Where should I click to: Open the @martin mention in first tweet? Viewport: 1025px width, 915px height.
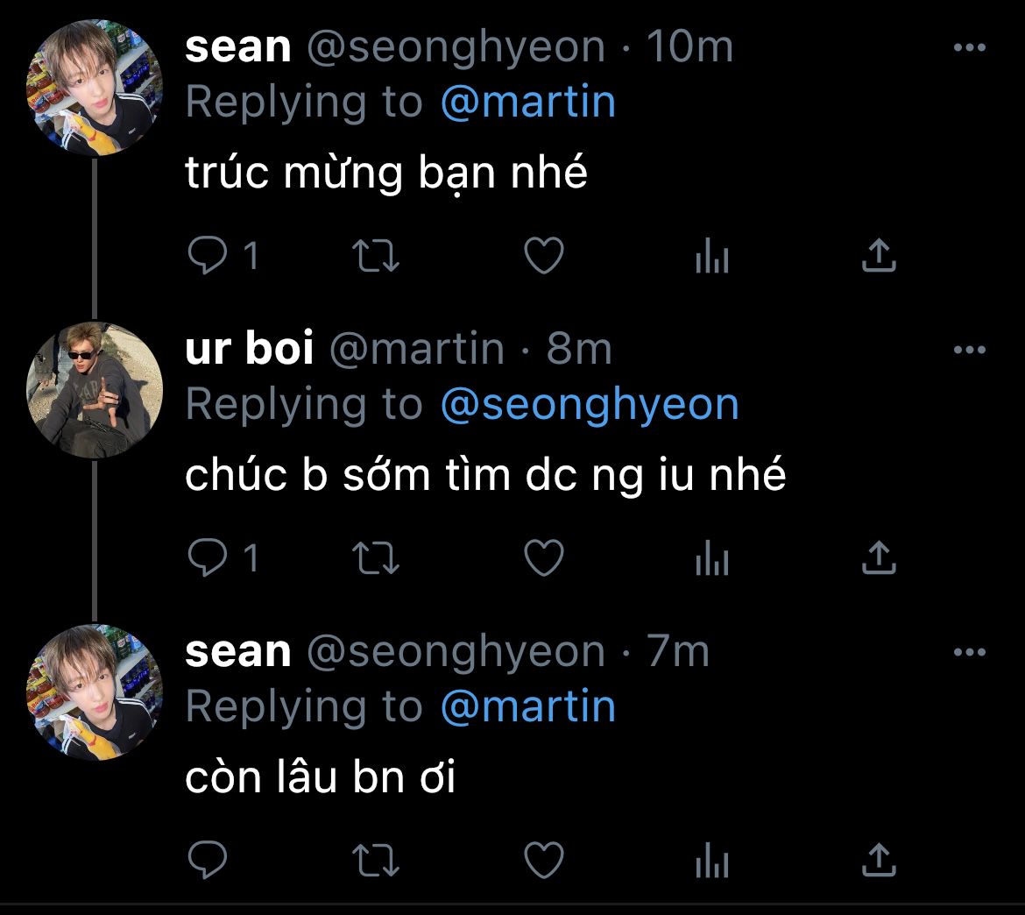pos(528,103)
